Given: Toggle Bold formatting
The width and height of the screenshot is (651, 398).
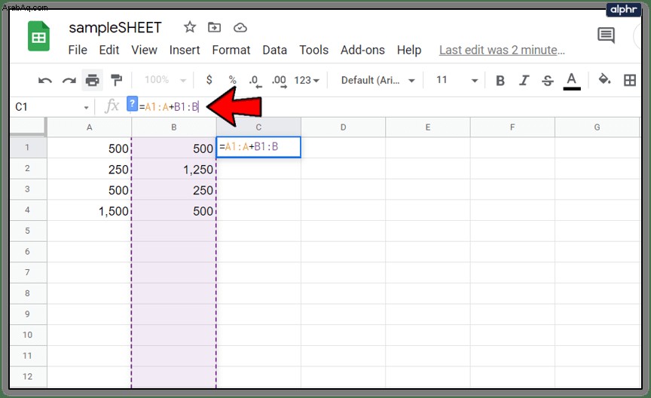Looking at the screenshot, I should 500,80.
